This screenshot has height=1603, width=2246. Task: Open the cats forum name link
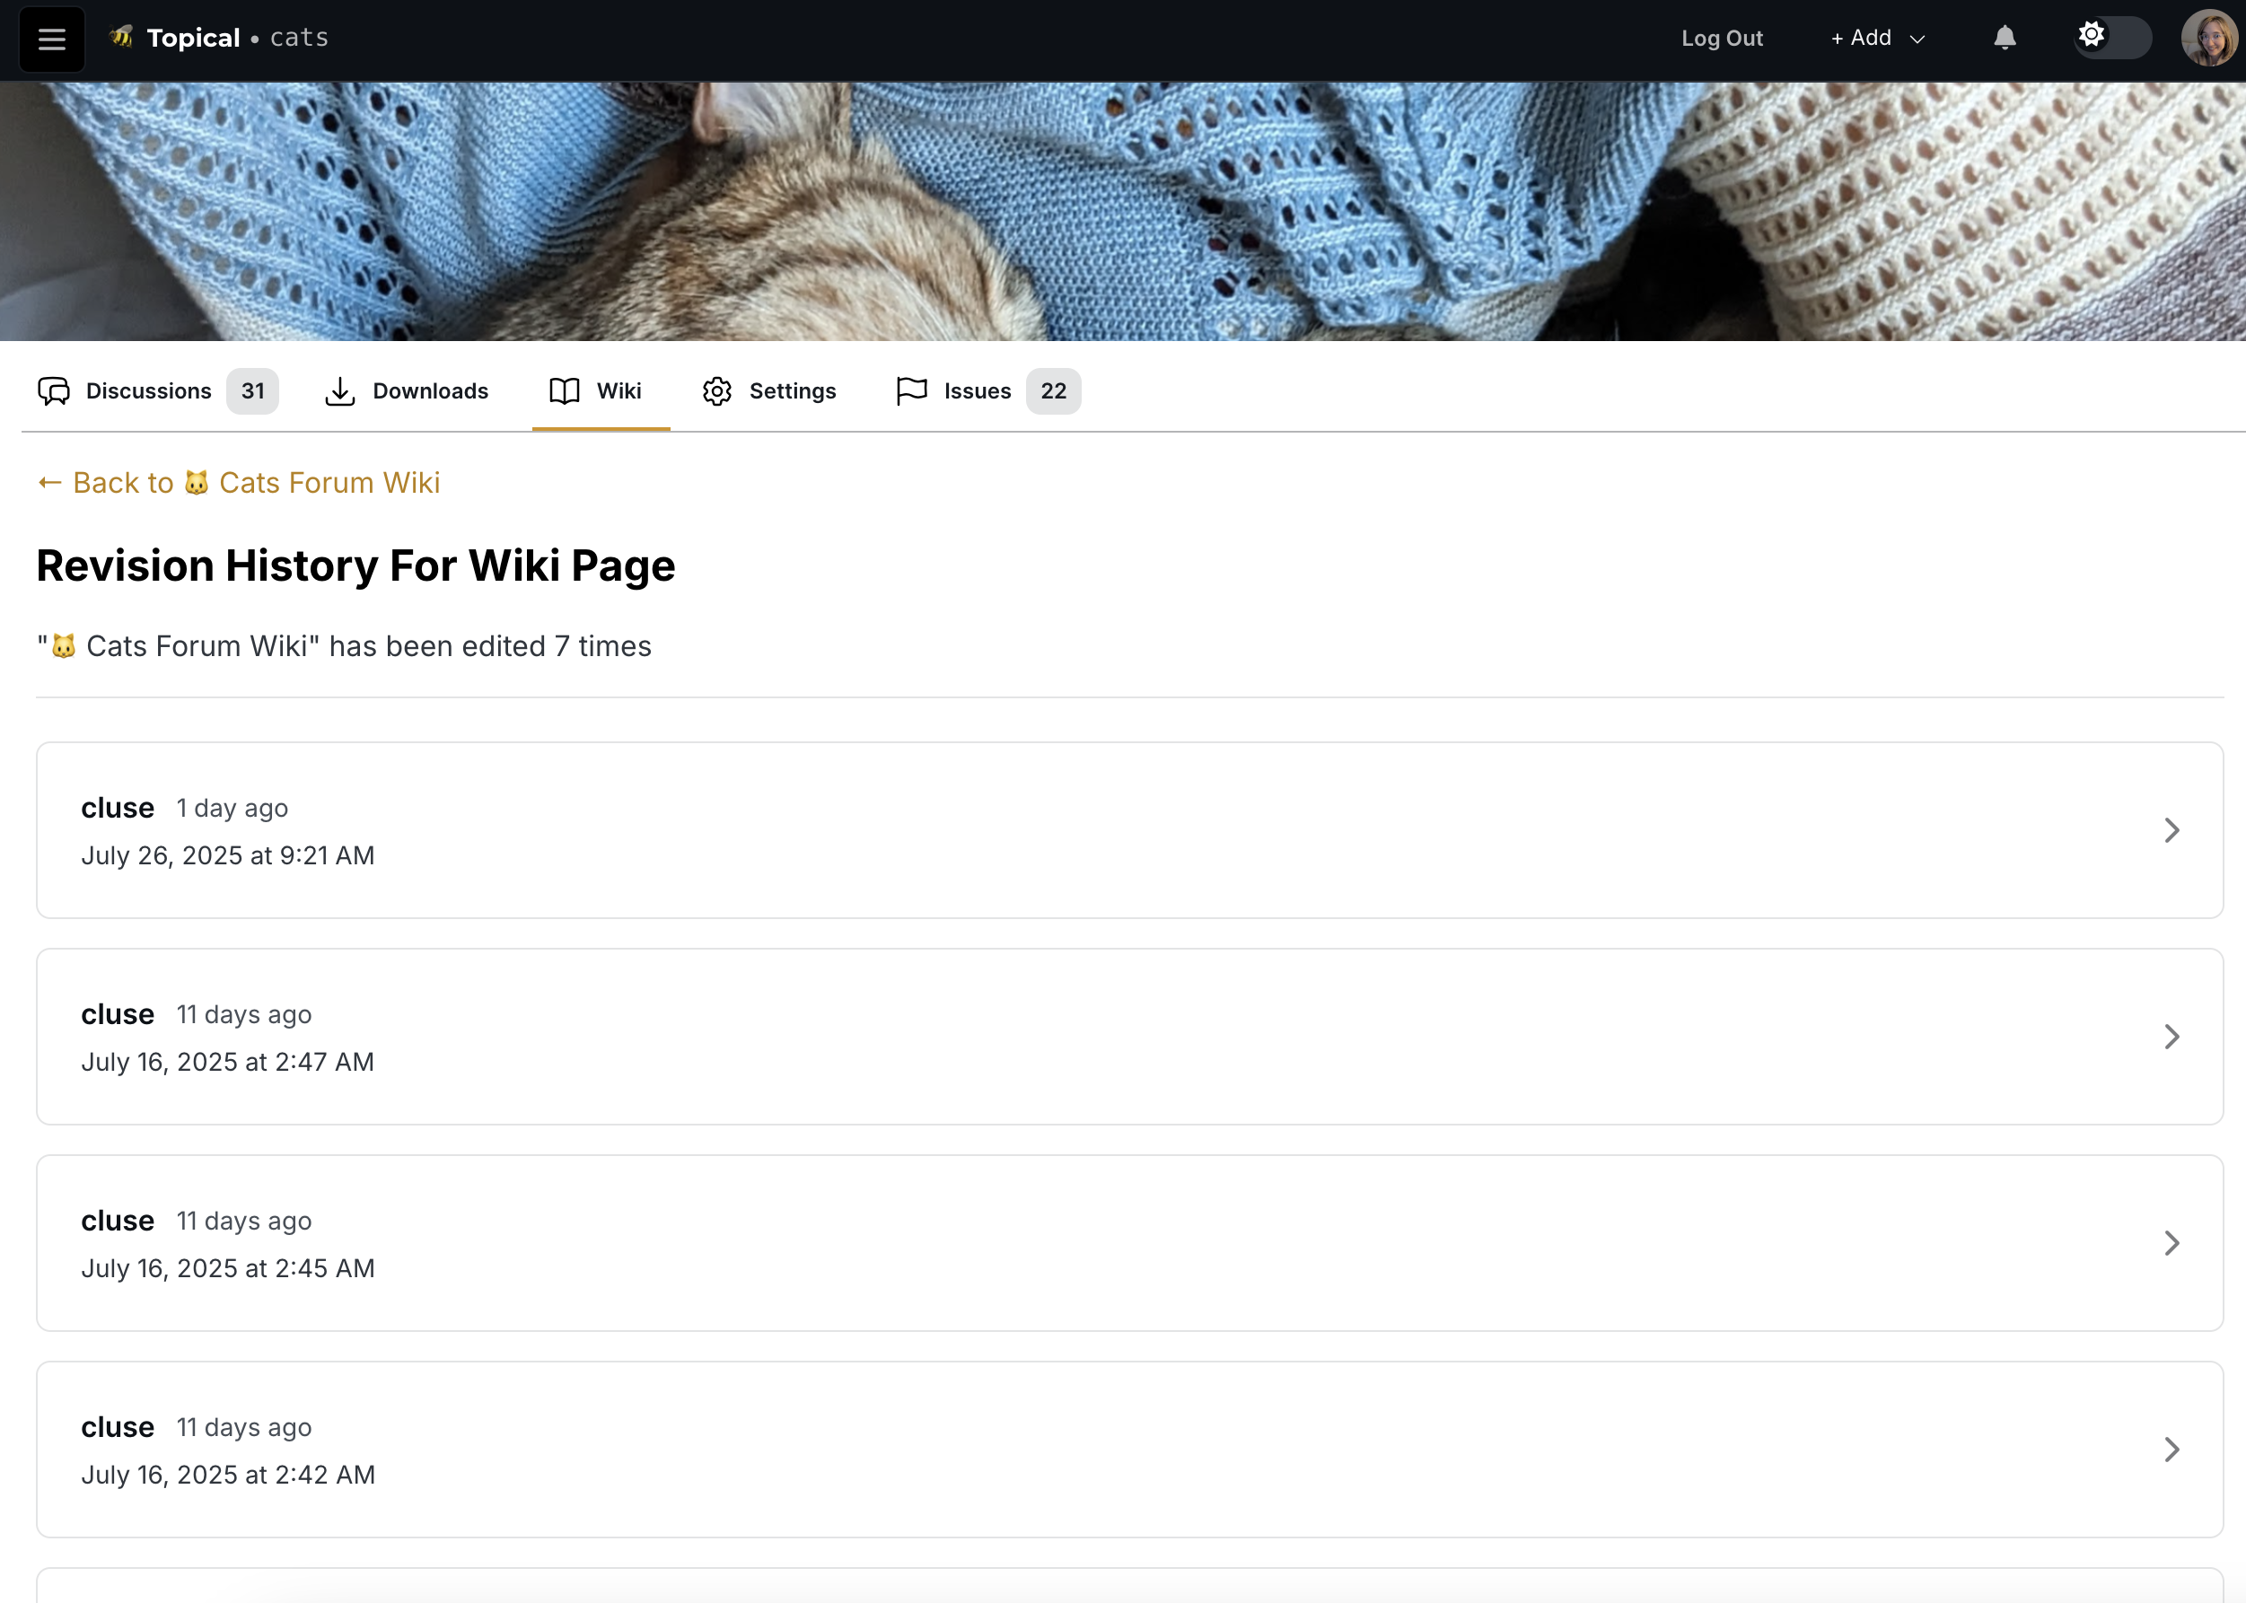299,38
